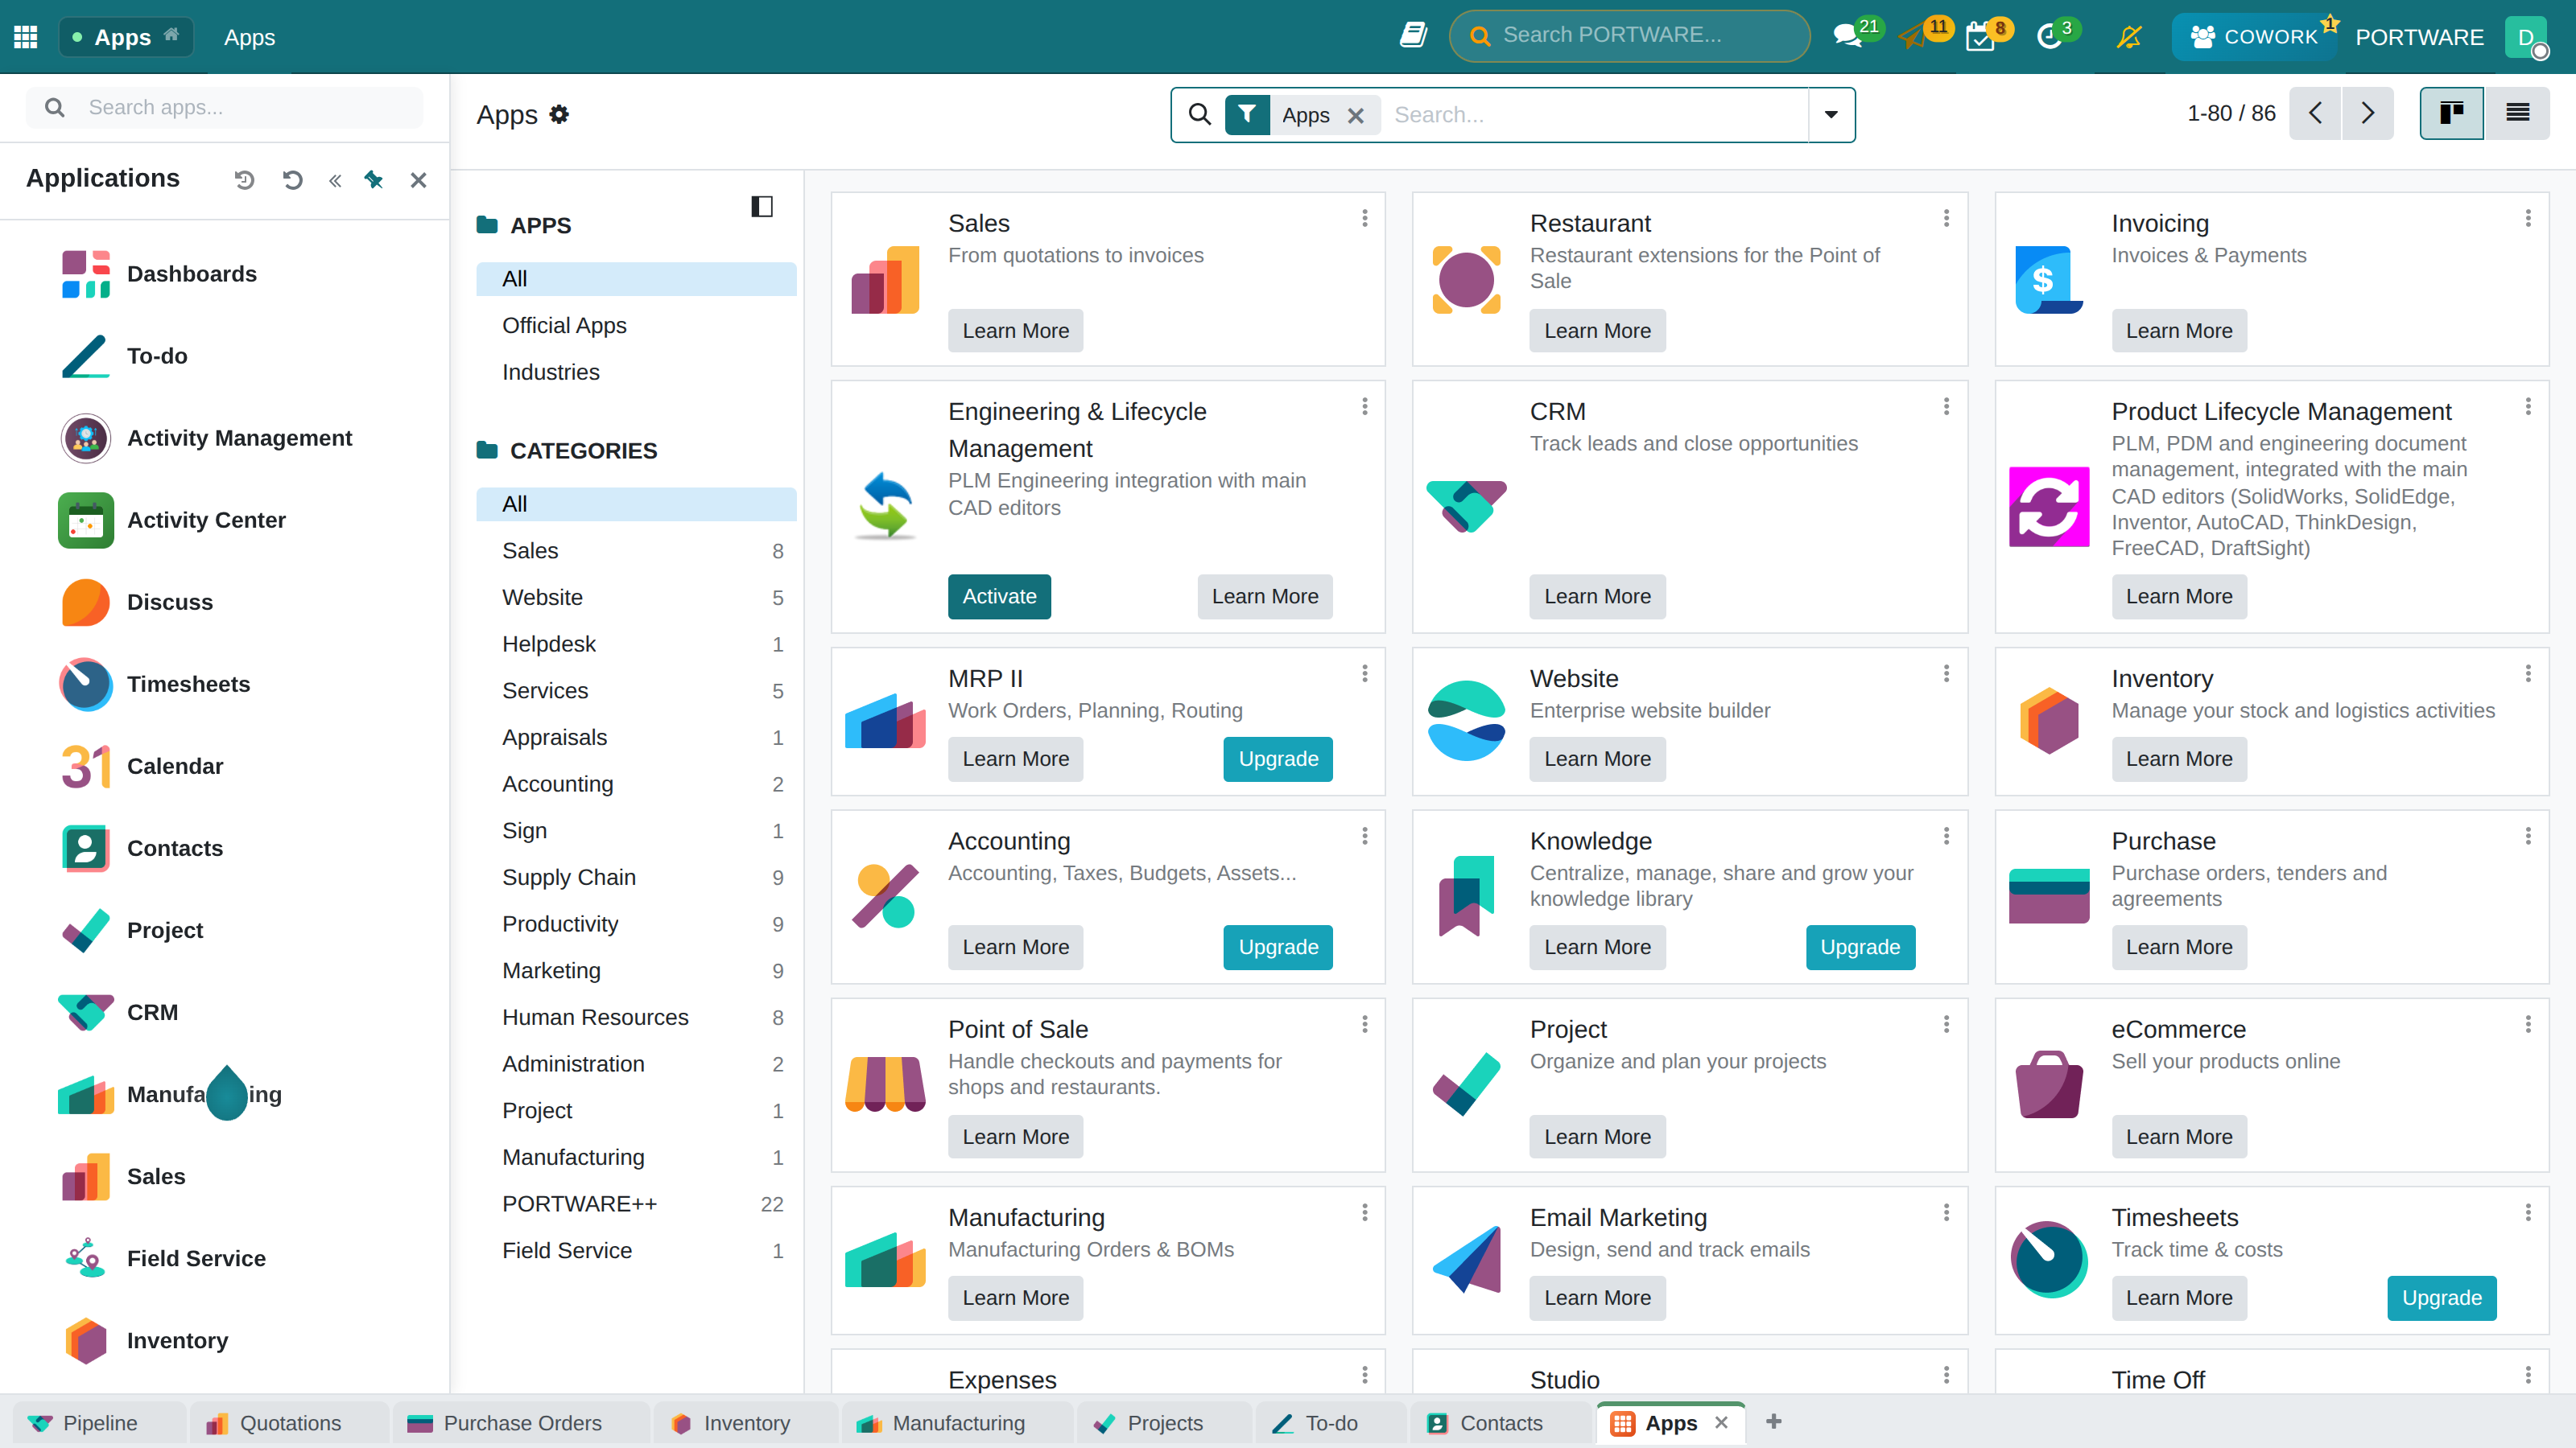Click Upgrade on the MRP II card

[x=1278, y=759]
